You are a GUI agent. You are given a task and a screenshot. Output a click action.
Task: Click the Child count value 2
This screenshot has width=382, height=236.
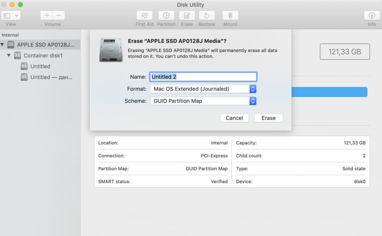point(364,155)
